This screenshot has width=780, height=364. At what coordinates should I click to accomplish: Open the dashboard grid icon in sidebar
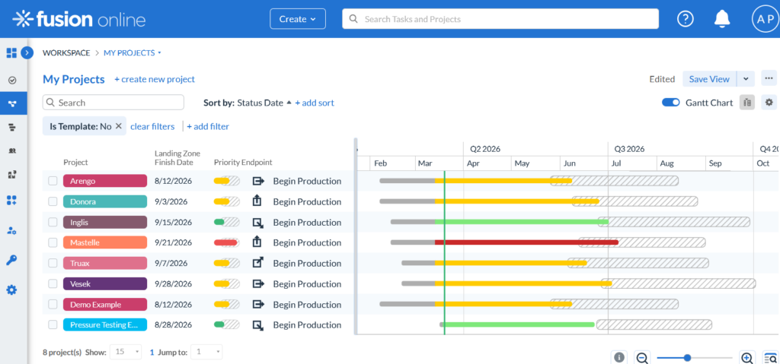coord(11,53)
